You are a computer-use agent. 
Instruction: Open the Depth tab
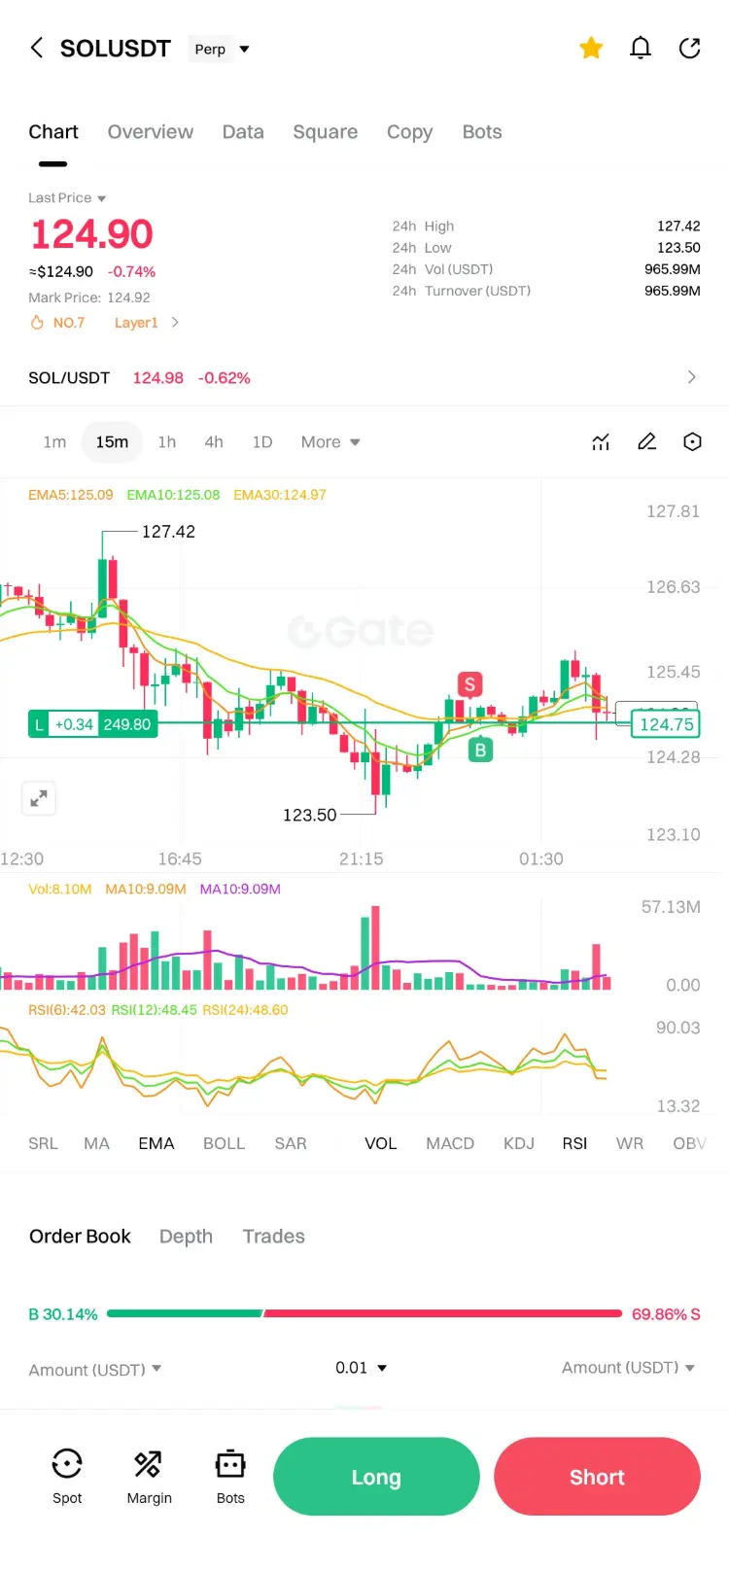point(186,1237)
